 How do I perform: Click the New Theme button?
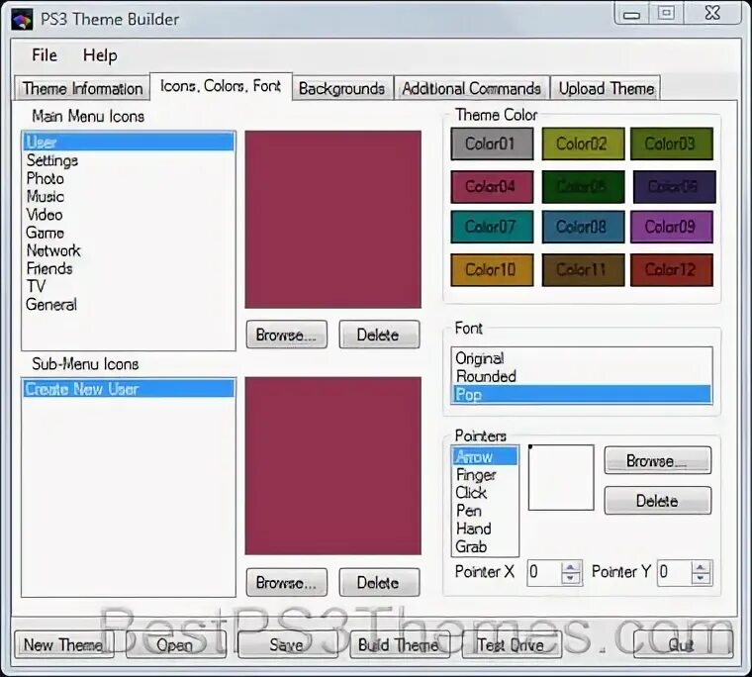point(63,644)
